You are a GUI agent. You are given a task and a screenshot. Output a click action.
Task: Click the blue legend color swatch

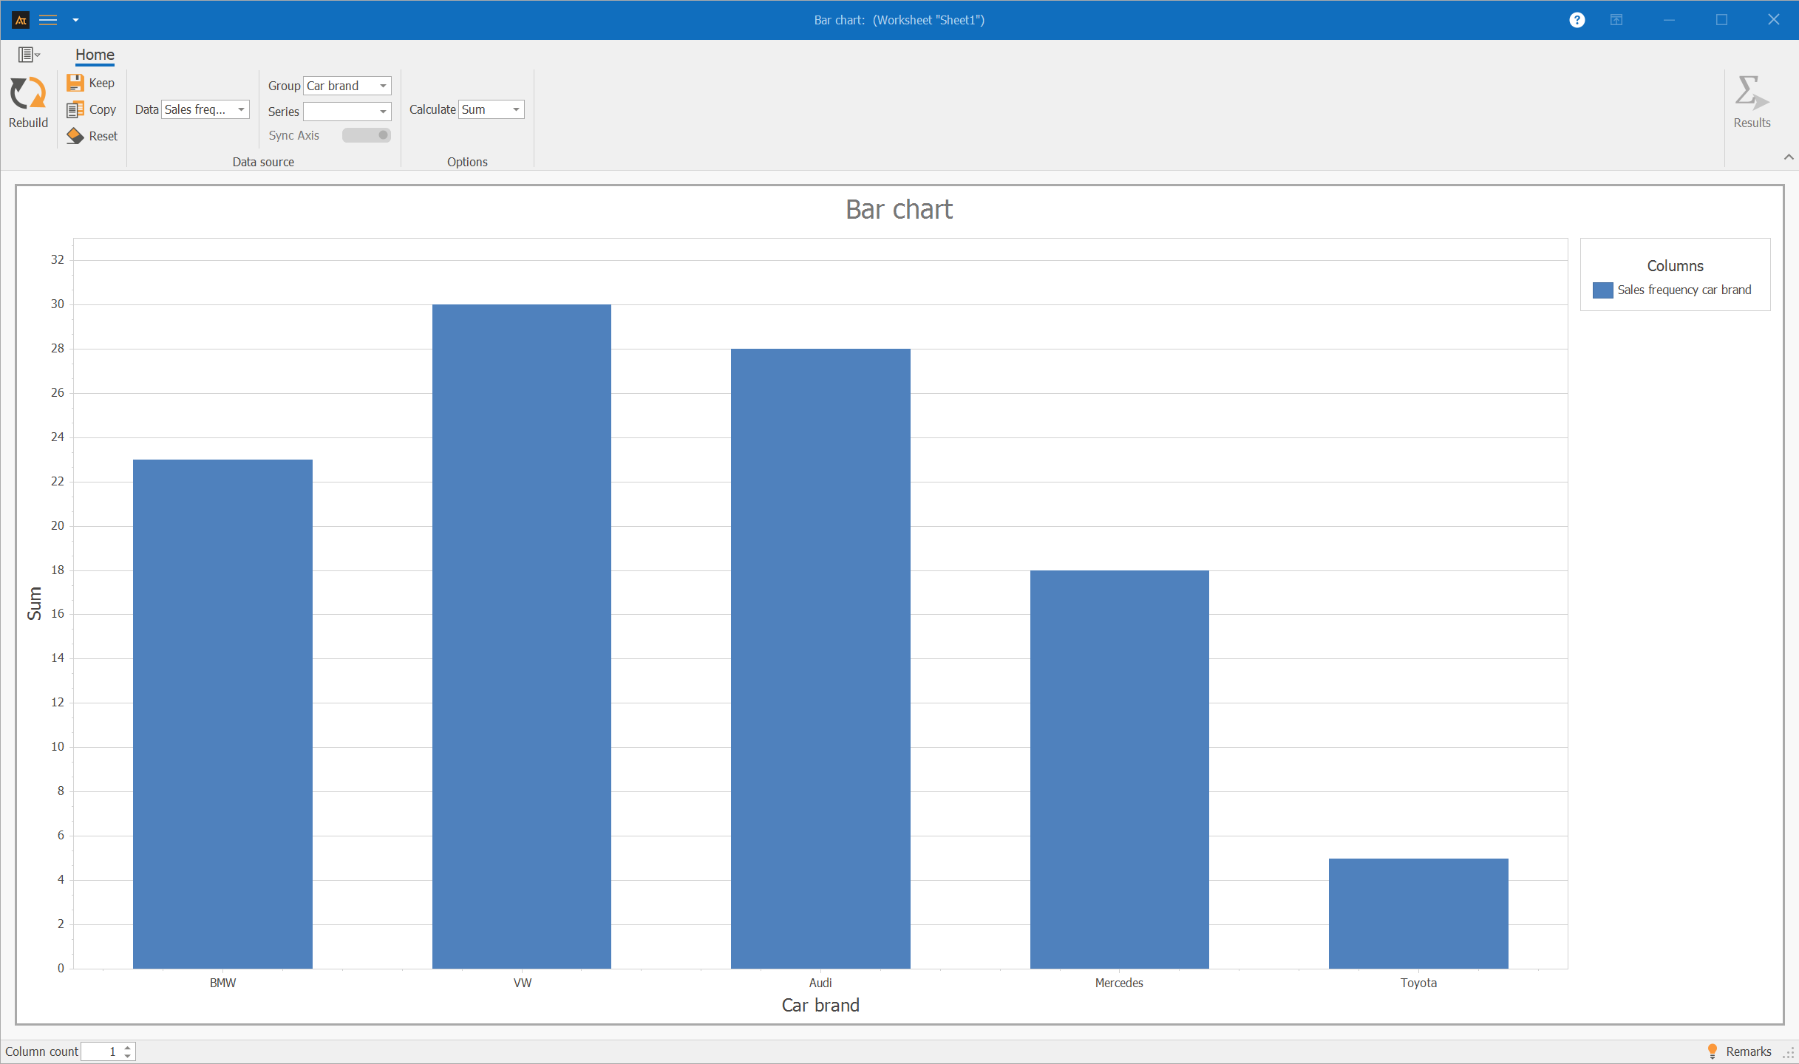coord(1602,290)
